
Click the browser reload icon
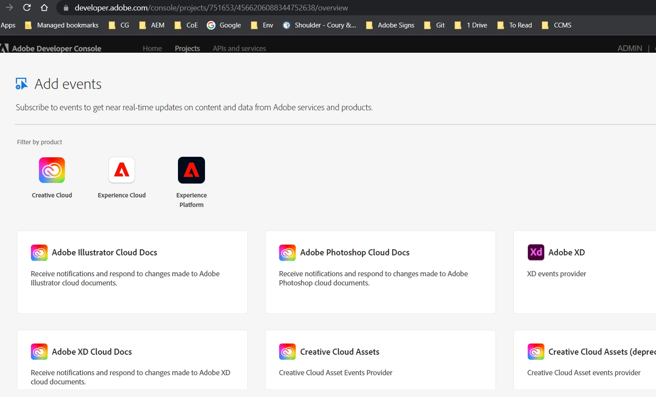click(27, 7)
